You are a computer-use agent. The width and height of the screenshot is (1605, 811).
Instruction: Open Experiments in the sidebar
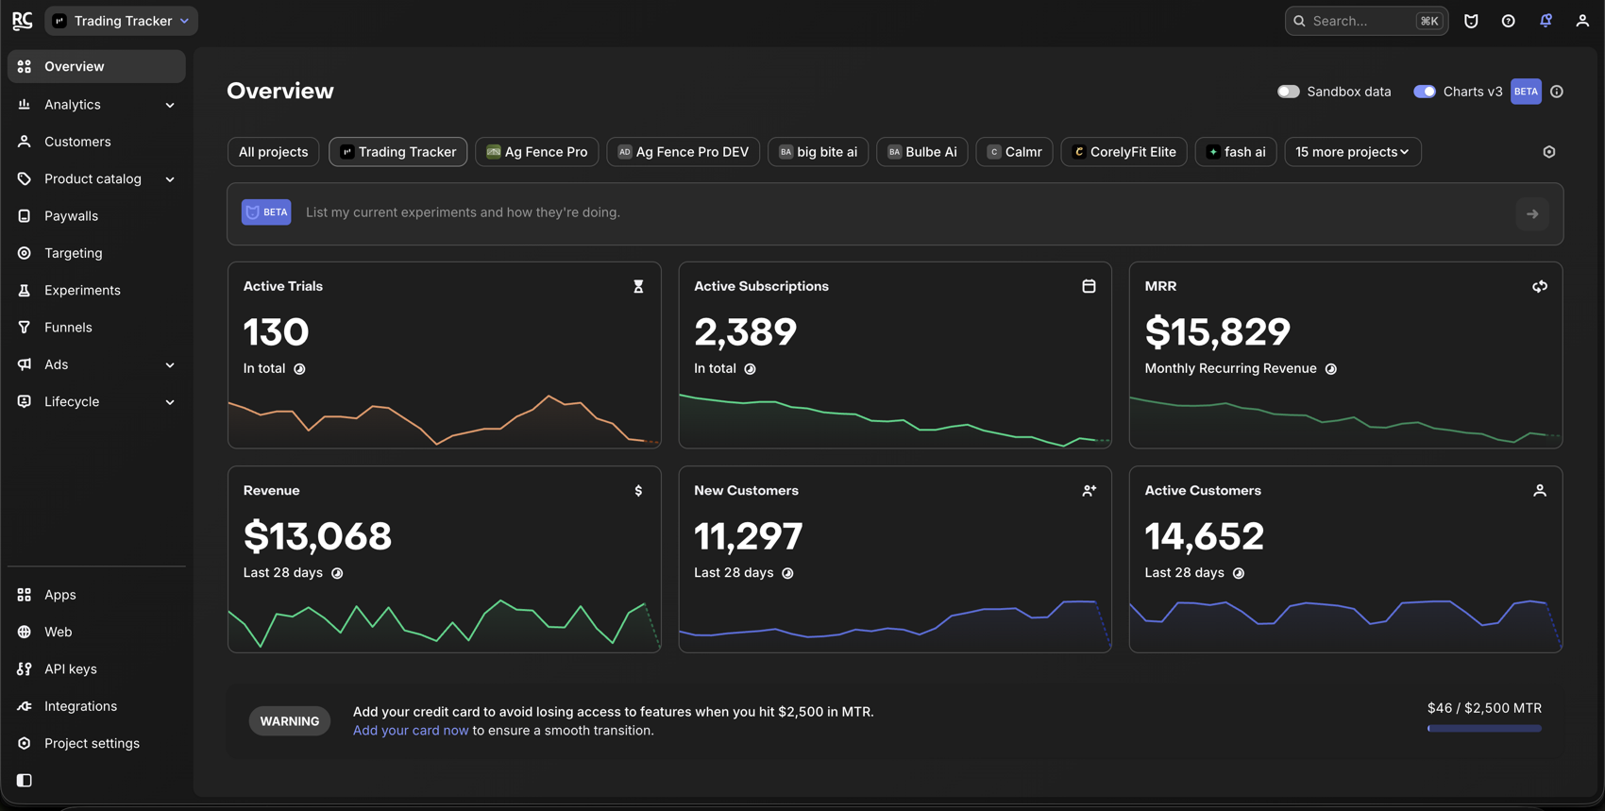point(96,291)
